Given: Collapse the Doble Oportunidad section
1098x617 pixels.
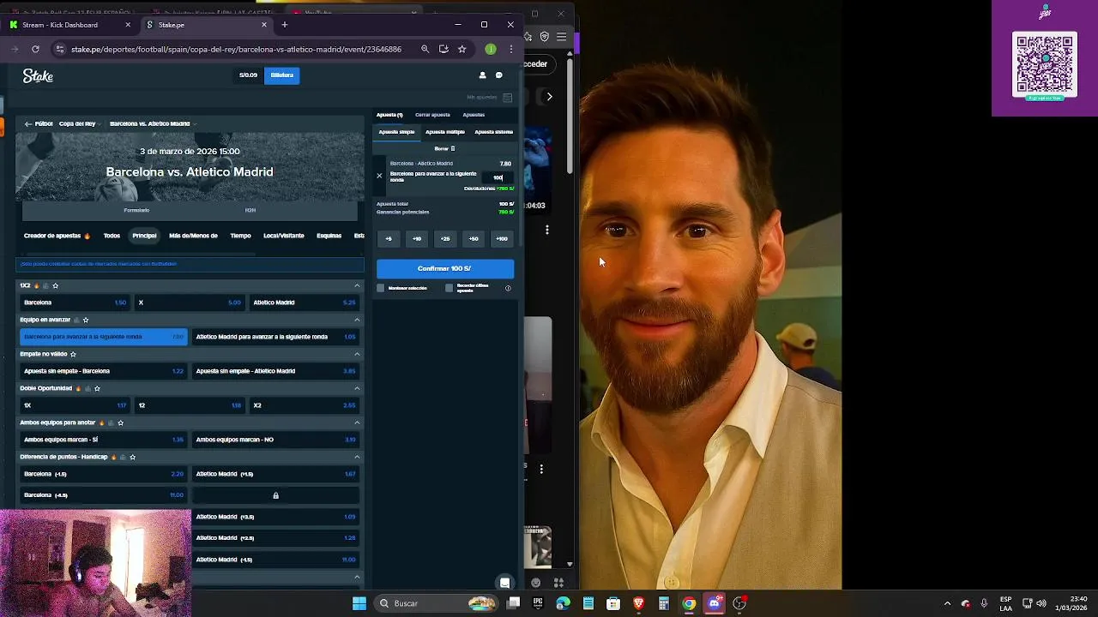Looking at the screenshot, I should coord(357,388).
